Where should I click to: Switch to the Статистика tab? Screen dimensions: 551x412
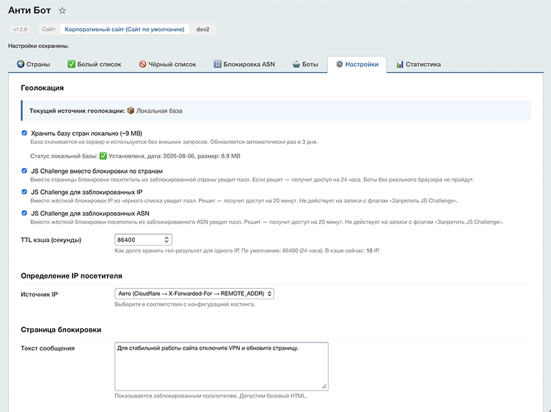pyautogui.click(x=419, y=64)
